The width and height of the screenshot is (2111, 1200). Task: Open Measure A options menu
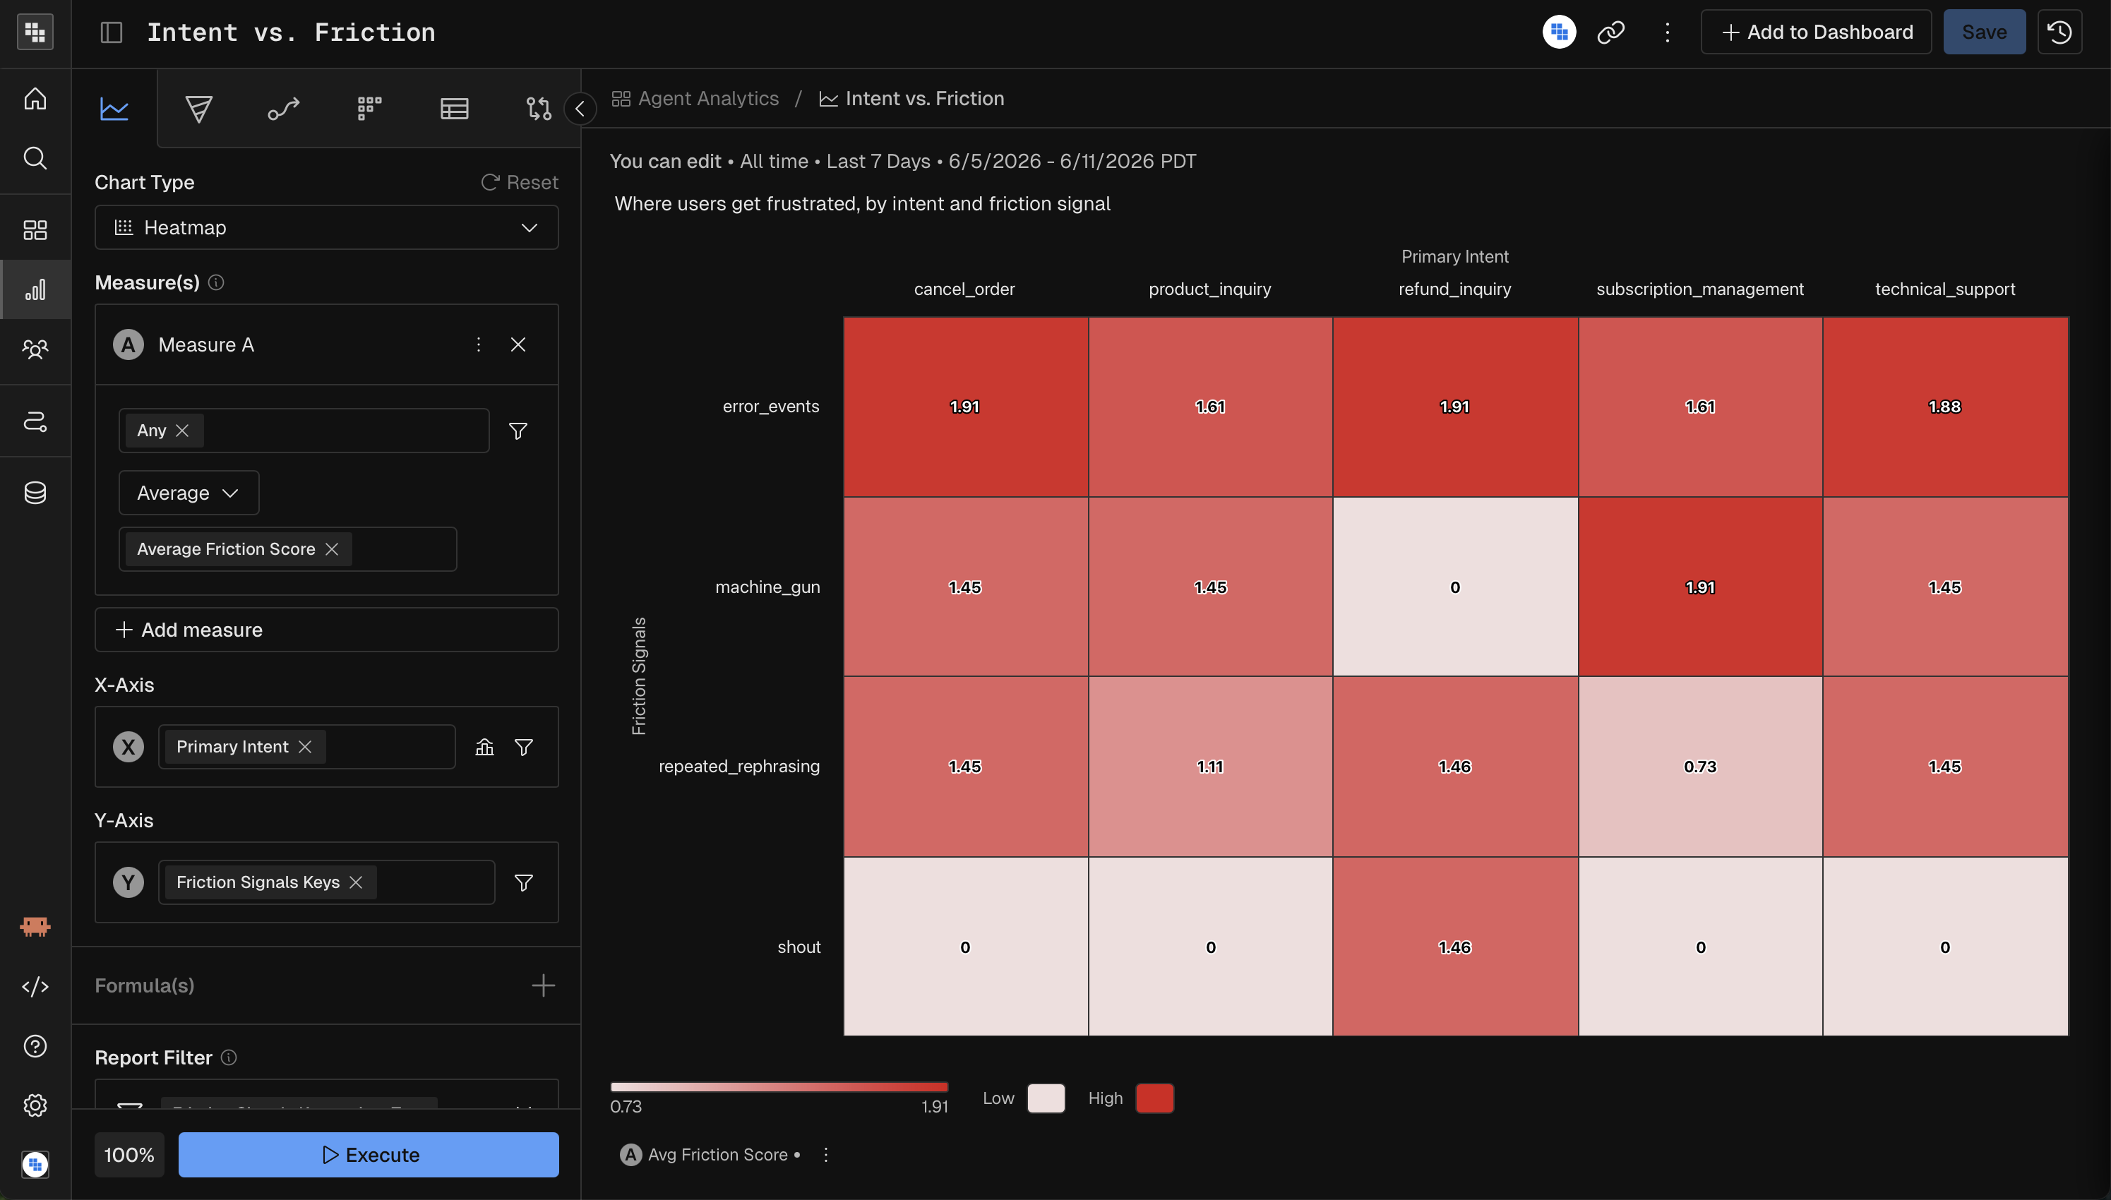(478, 344)
